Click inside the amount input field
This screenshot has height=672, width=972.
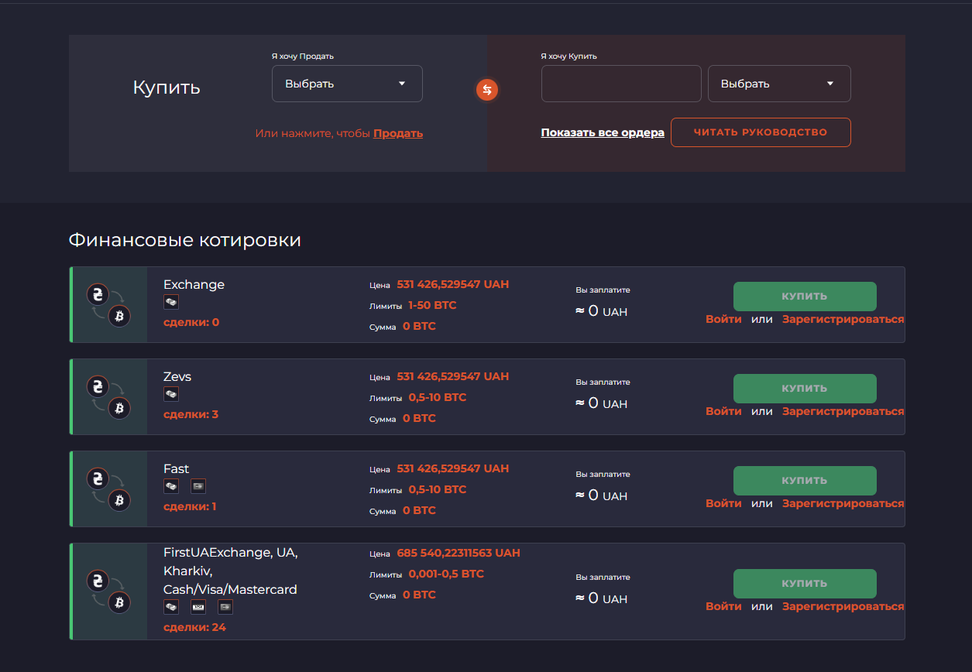[x=620, y=83]
